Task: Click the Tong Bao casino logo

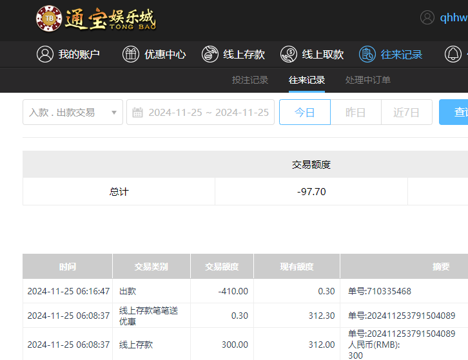Action: pyautogui.click(x=95, y=18)
